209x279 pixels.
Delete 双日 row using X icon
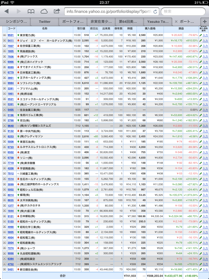[x=4, y=120]
